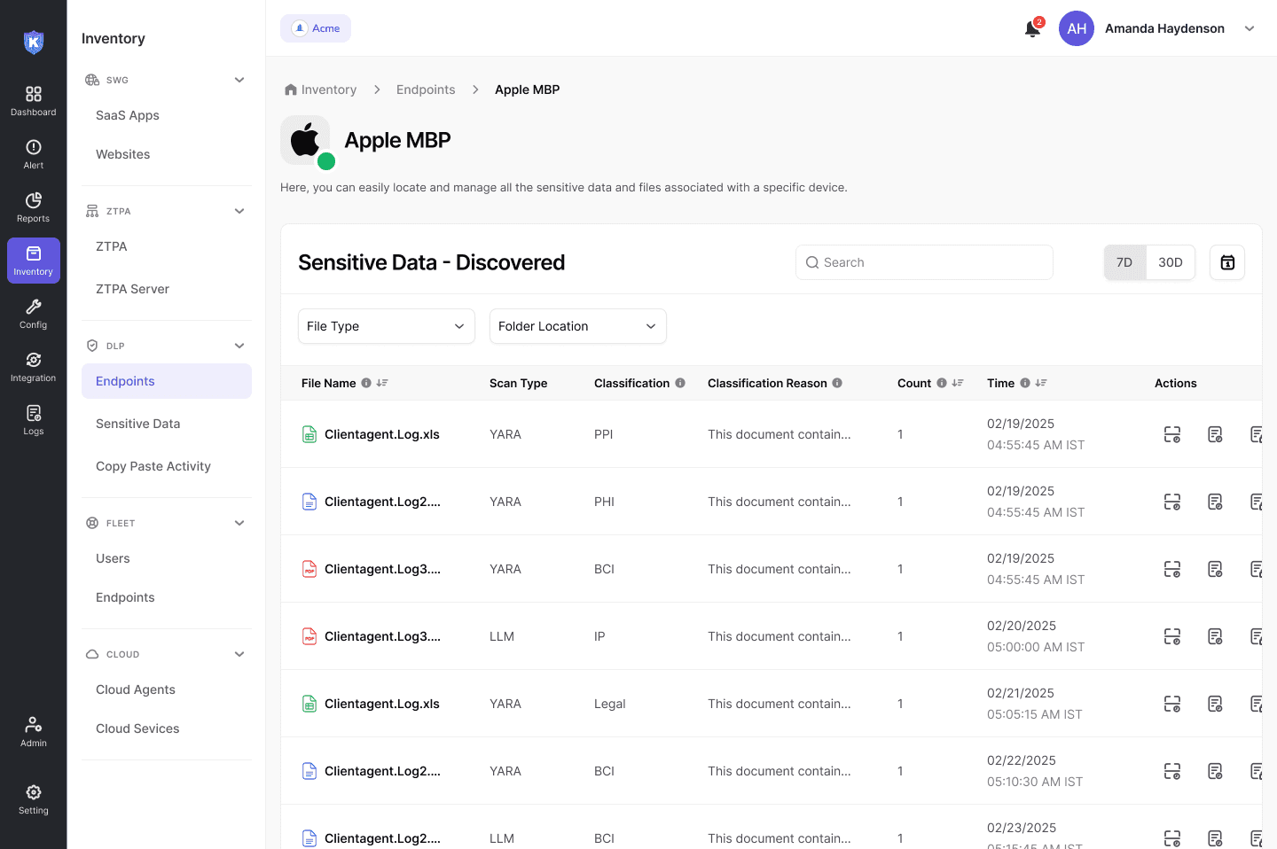Collapse the SWG sidebar group
This screenshot has width=1277, height=849.
point(239,80)
